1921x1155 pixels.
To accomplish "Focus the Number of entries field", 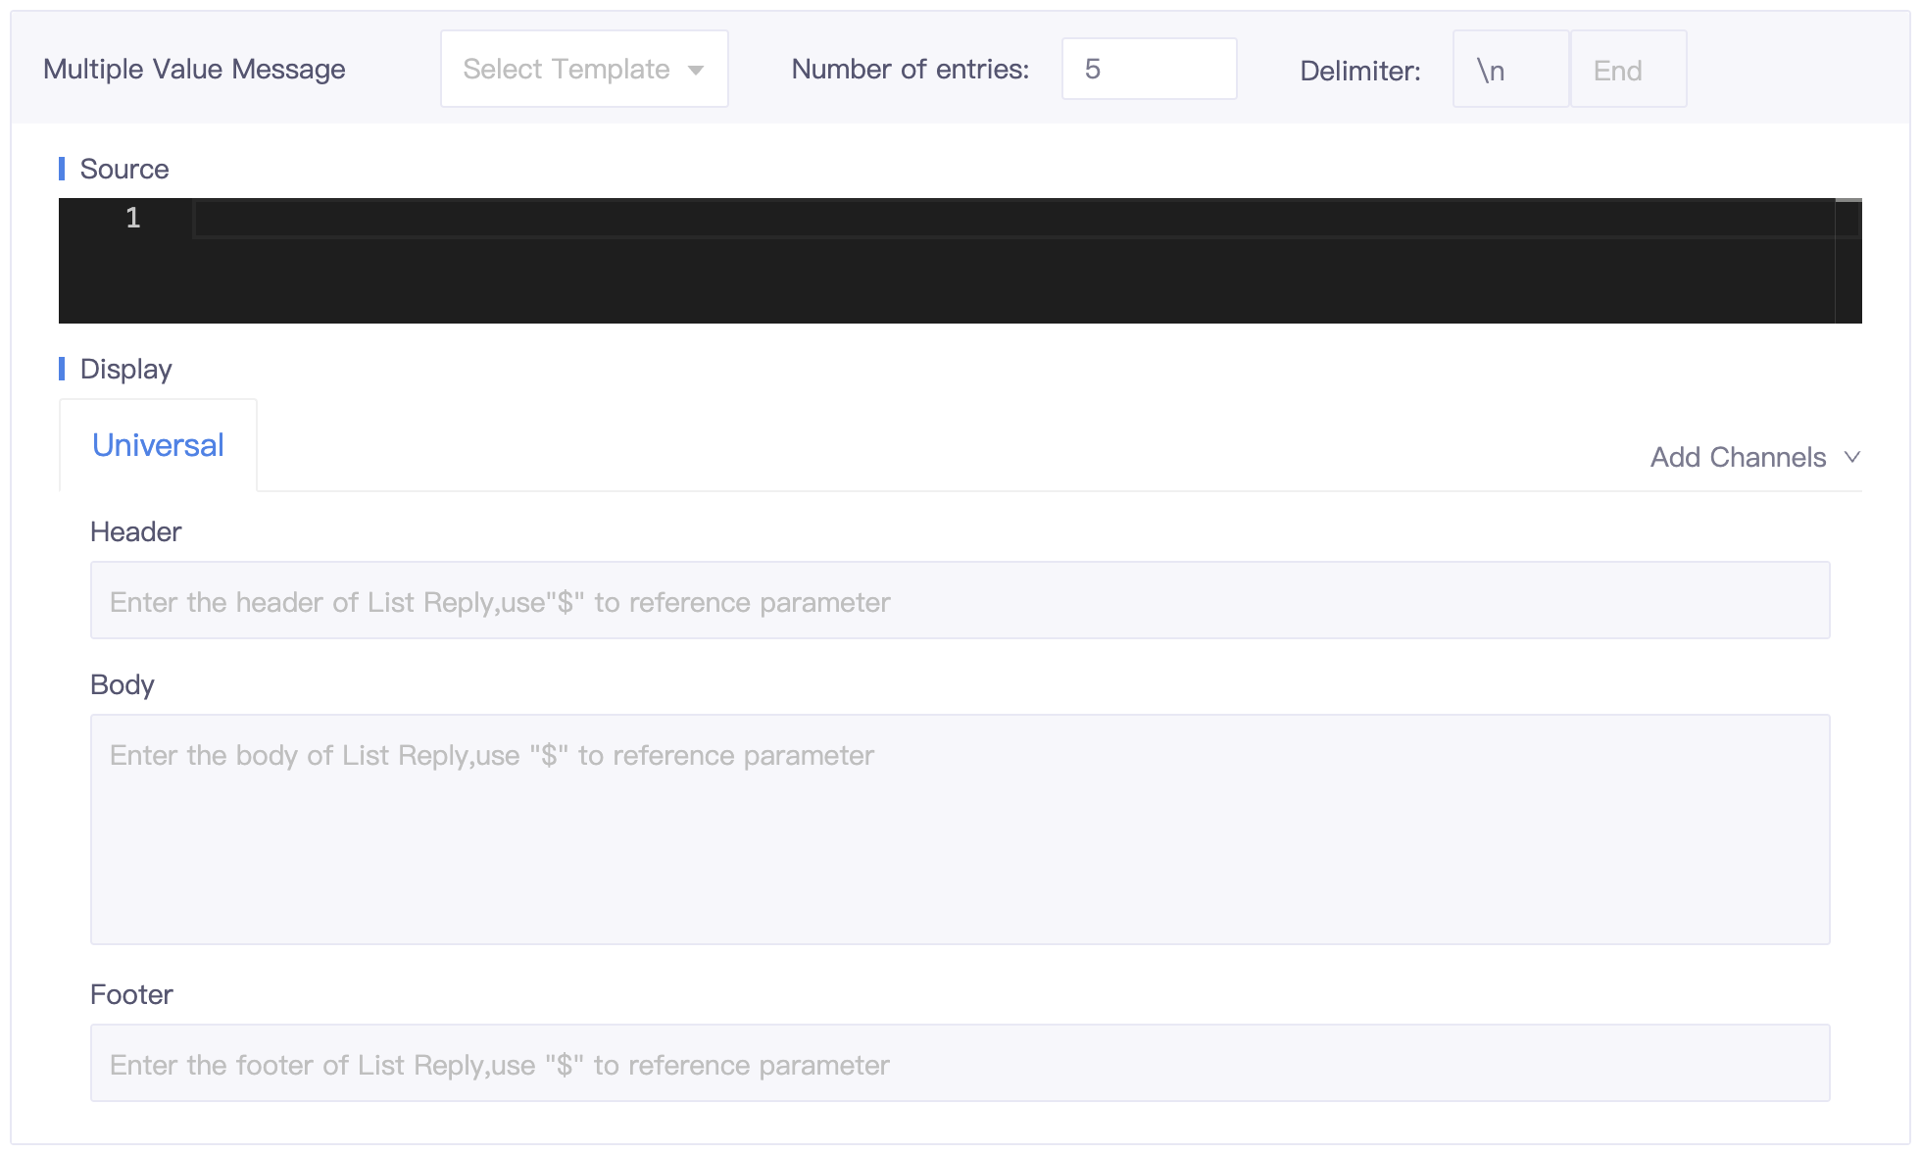I will 1148,69.
